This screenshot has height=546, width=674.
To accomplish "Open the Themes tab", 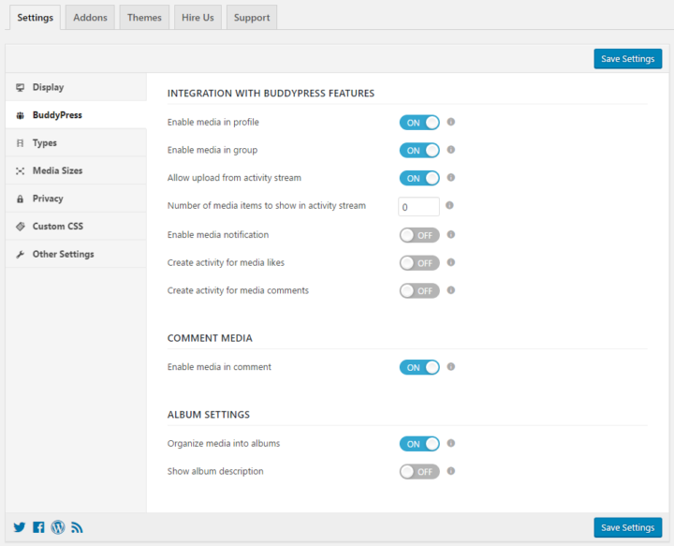I will click(x=144, y=18).
